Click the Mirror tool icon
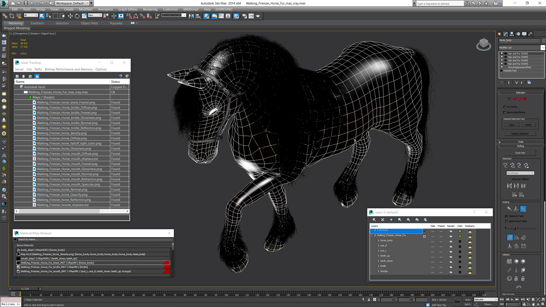The image size is (546, 307). [191, 16]
